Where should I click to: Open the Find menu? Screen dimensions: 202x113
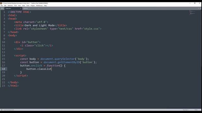pos(15,6)
